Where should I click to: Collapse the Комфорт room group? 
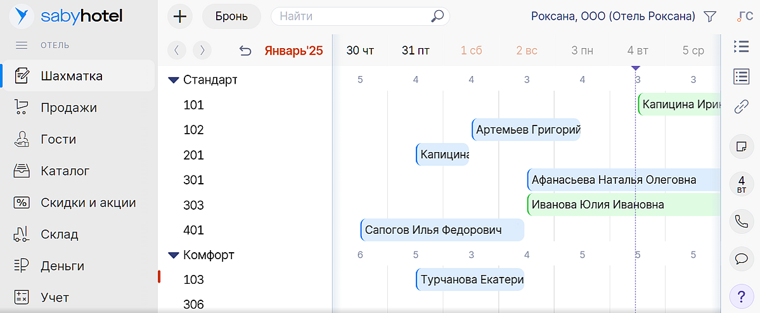coord(174,255)
